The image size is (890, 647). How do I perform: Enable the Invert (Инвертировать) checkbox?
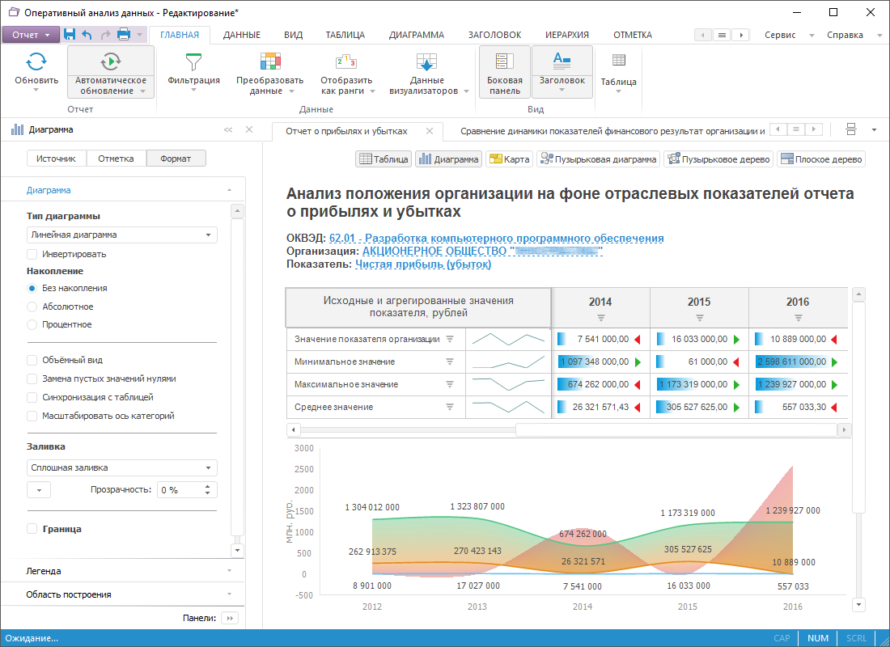32,254
